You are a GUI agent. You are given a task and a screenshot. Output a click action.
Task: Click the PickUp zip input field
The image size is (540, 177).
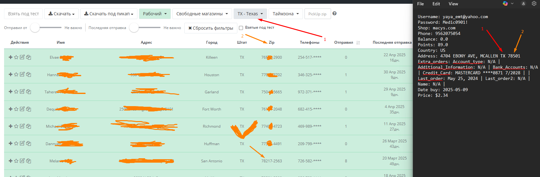[317, 14]
